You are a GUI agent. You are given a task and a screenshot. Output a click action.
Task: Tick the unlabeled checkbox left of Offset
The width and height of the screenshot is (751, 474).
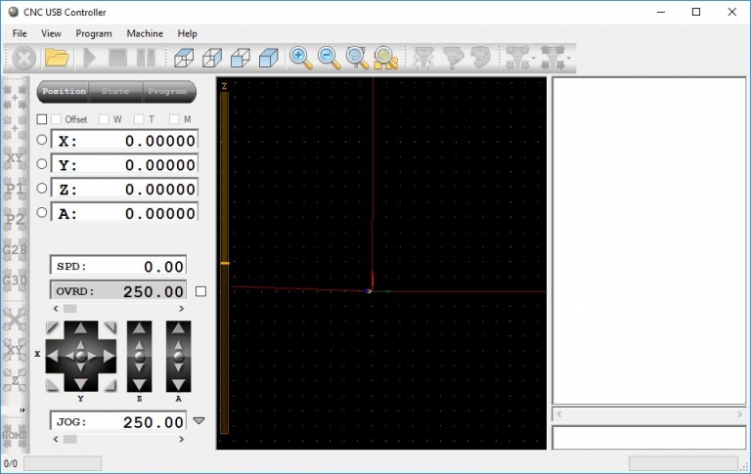[42, 119]
